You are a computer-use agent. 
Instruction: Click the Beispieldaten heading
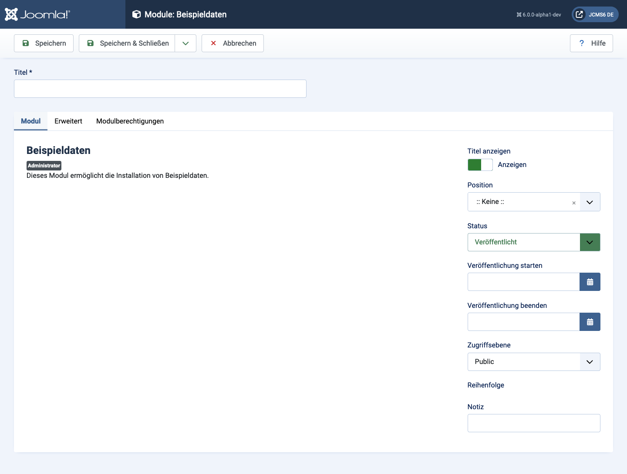(58, 150)
